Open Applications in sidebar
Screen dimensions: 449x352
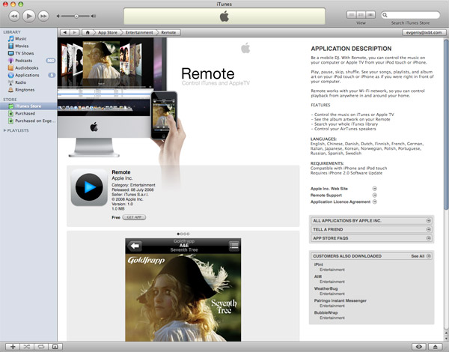point(28,75)
